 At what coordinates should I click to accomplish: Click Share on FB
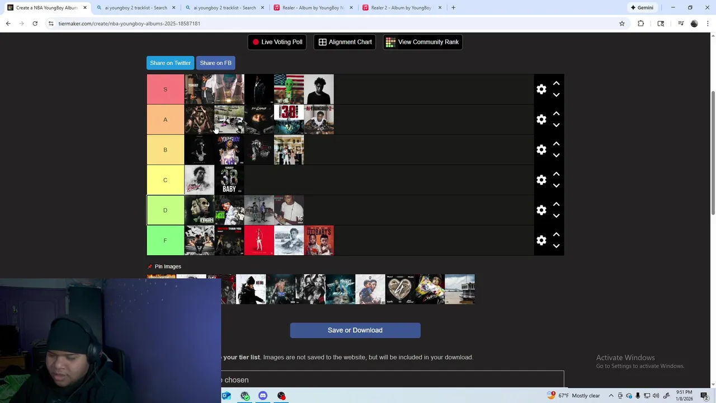[215, 63]
